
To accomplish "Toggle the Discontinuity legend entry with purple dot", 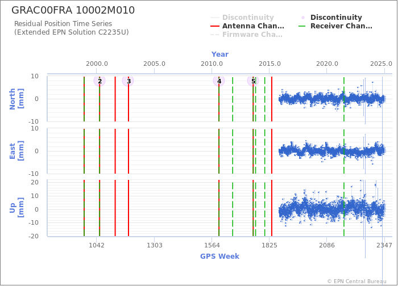I will click(331, 18).
